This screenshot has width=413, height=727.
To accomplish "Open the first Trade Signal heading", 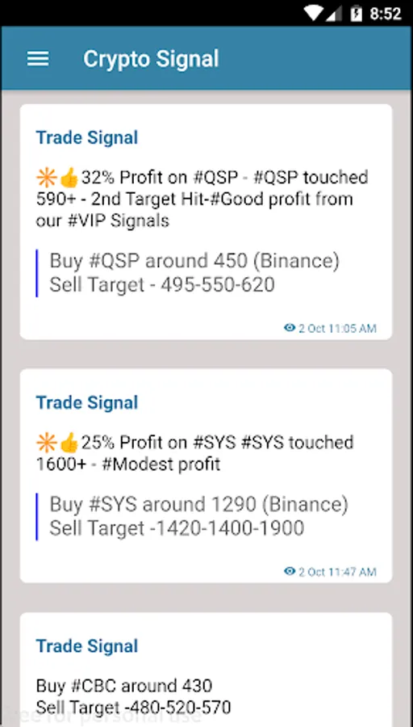I will [87, 137].
